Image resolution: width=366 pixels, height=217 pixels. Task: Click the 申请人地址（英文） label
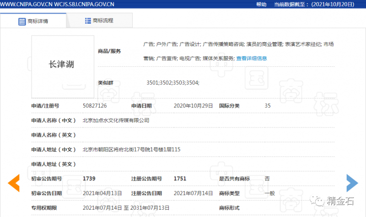[x=54, y=164]
